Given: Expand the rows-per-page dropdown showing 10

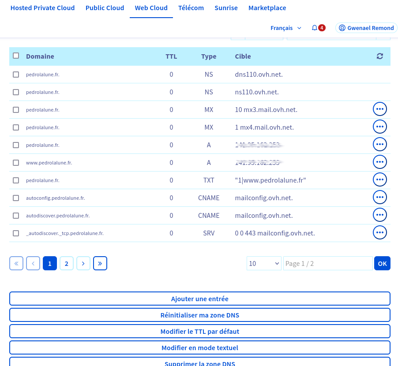Looking at the screenshot, I should [x=264, y=263].
